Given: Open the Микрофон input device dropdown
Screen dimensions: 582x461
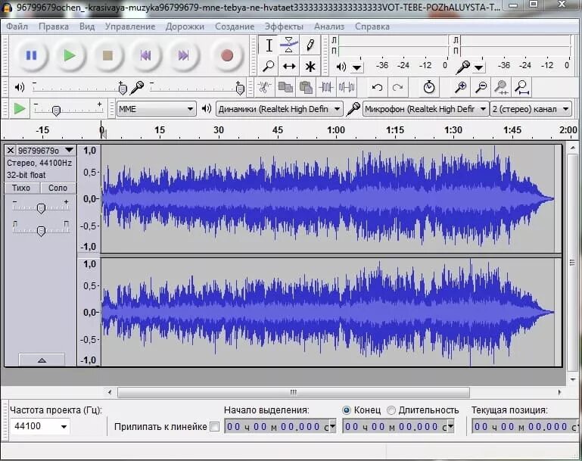Looking at the screenshot, I should [x=425, y=109].
